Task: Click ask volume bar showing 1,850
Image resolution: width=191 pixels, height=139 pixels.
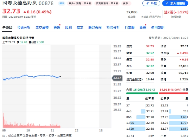Action: pyautogui.click(x=179, y=129)
